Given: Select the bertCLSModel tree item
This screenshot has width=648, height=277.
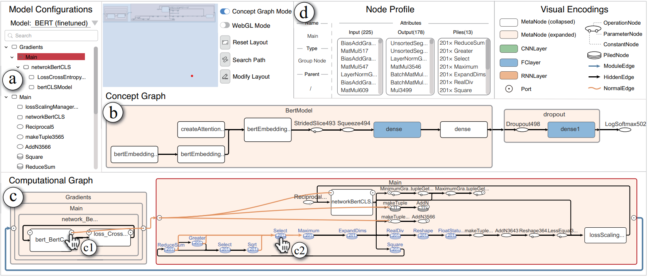Looking at the screenshot, I should tap(54, 87).
